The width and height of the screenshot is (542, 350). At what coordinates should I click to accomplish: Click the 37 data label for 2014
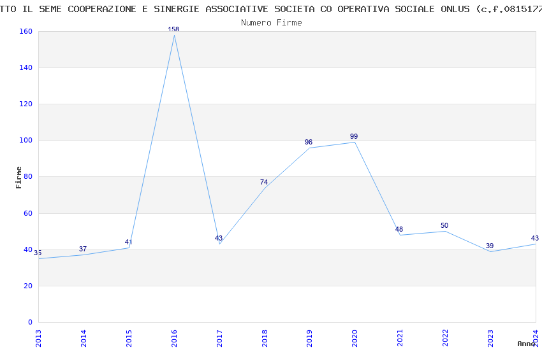point(83,249)
